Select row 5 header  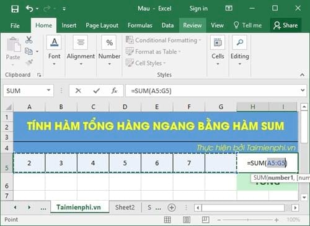click(7, 163)
